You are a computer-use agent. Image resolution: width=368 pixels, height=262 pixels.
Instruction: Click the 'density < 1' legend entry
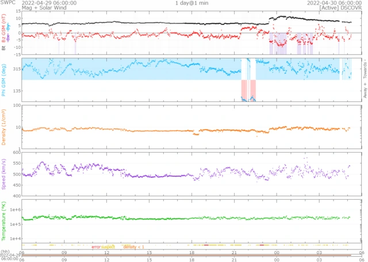(133, 246)
